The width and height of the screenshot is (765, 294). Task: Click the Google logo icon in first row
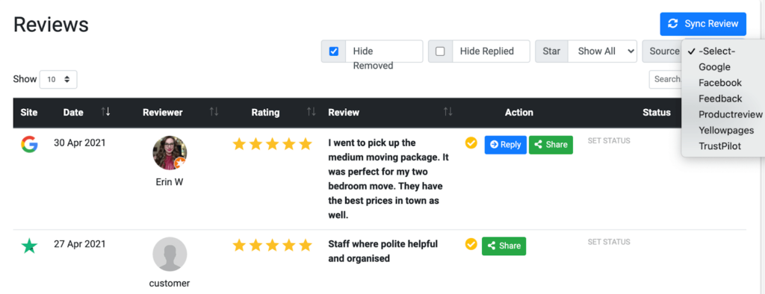pyautogui.click(x=29, y=145)
